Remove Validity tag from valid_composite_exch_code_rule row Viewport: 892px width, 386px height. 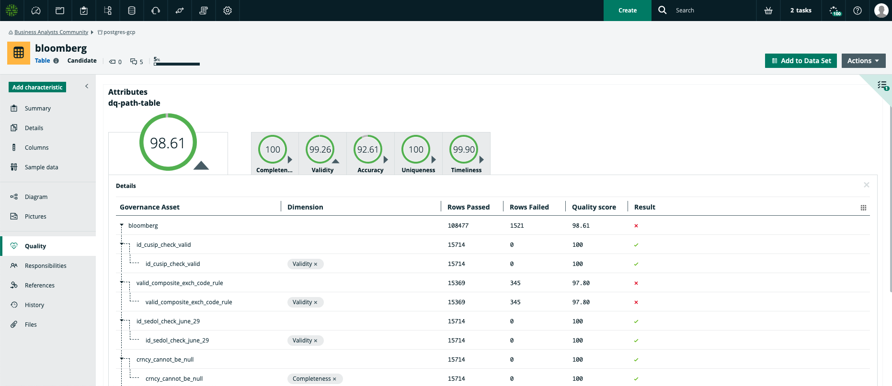316,302
